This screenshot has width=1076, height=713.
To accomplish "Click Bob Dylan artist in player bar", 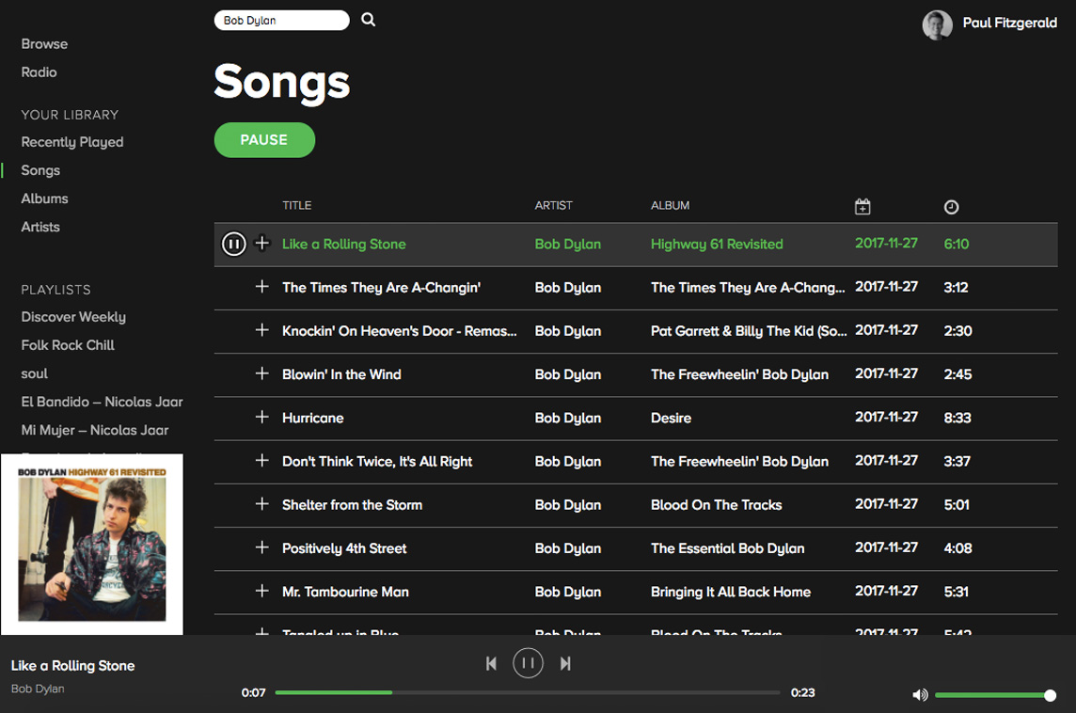I will click(x=38, y=689).
